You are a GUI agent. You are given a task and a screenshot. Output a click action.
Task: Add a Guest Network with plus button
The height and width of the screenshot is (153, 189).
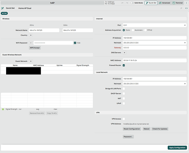point(31,61)
